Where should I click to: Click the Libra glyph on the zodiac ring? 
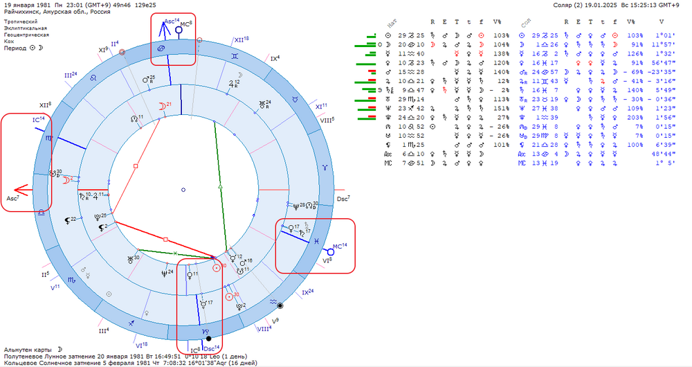(x=42, y=213)
